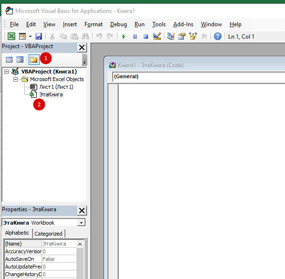Click View Code button in Project pane
This screenshot has height=279, width=285.
click(x=9, y=60)
